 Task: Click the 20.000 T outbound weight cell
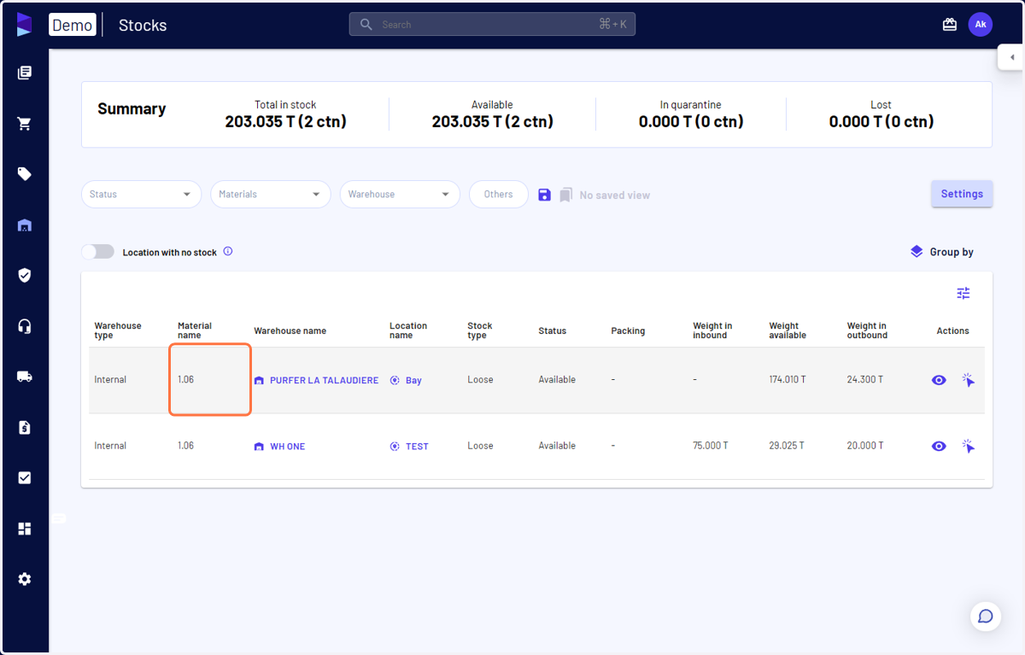[865, 446]
